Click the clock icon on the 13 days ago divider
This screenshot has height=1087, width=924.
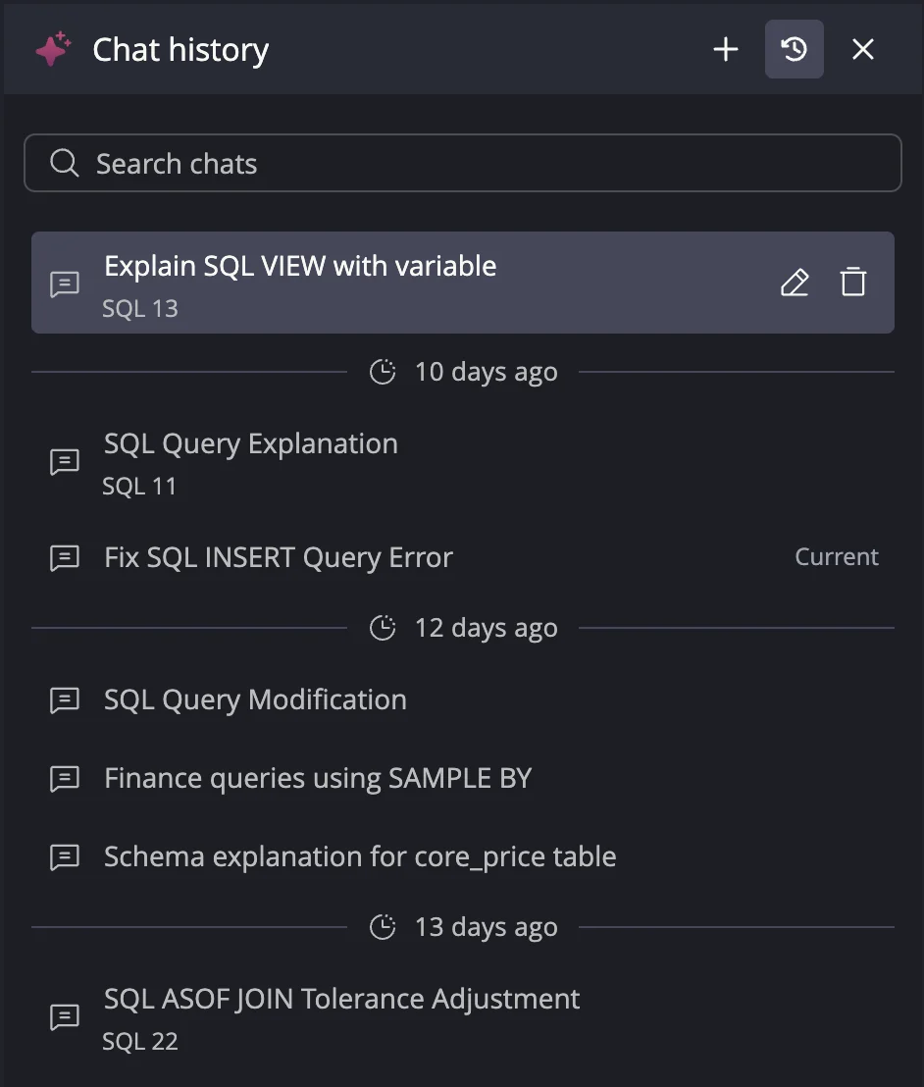pyautogui.click(x=382, y=926)
